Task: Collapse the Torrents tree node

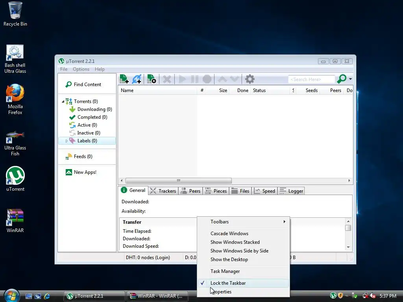Action: pos(63,101)
